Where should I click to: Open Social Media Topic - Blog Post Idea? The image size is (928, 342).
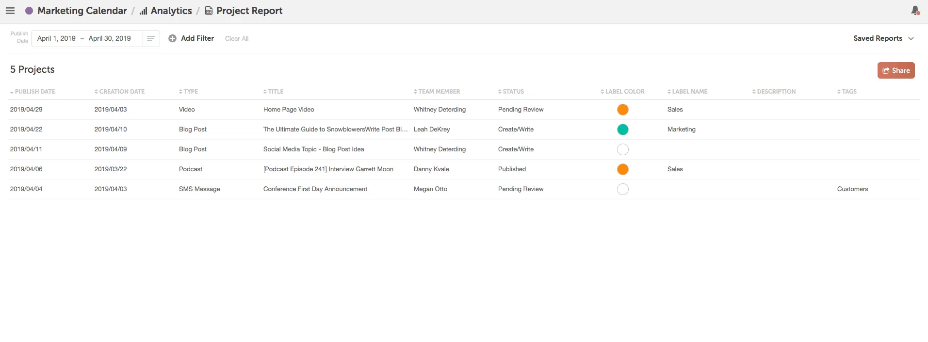point(313,149)
